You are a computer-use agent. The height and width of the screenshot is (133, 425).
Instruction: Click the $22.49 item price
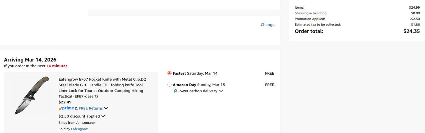point(65,102)
